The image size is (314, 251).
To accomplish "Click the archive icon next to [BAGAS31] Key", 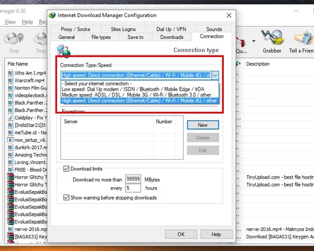I will 11,237.
